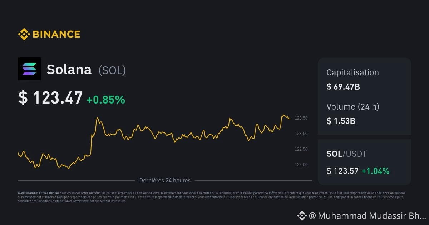Screen dimensions: 429x225
Task: Click the Capitalisation label
Action: coord(352,72)
